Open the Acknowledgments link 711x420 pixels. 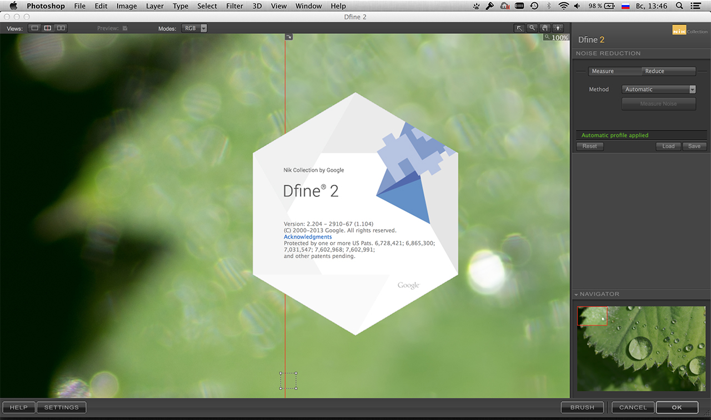308,237
